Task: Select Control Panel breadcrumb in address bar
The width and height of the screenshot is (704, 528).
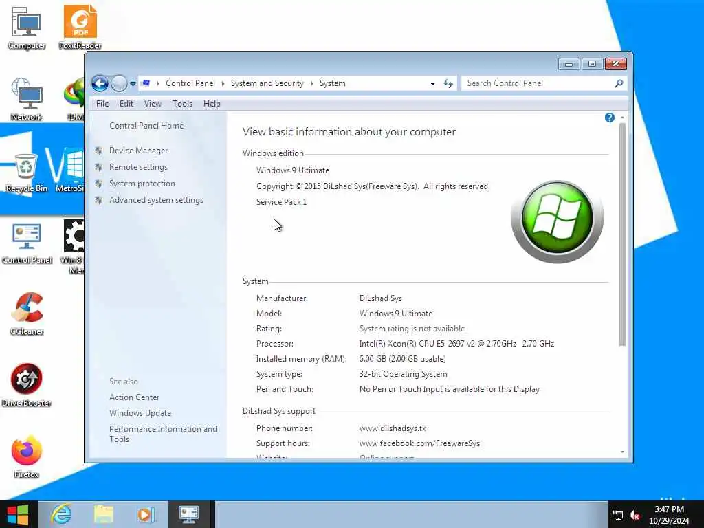Action: click(190, 83)
